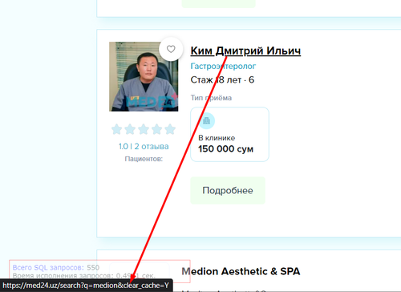401x292 pixels.
Task: Click the Пациентов: label
Action: tap(144, 159)
